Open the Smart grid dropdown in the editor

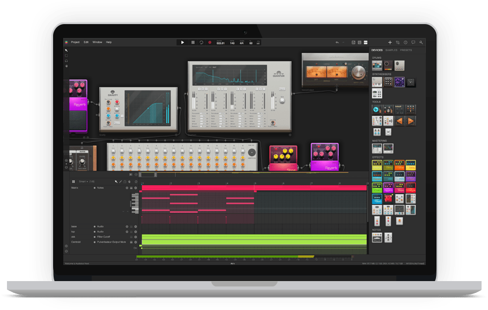point(86,182)
